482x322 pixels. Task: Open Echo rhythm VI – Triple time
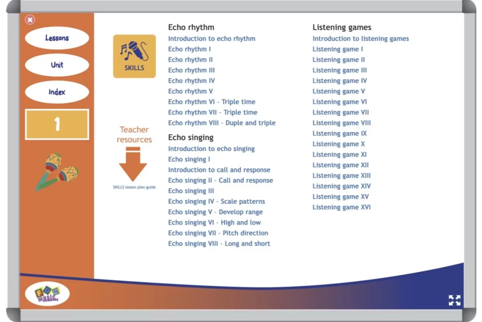(211, 102)
